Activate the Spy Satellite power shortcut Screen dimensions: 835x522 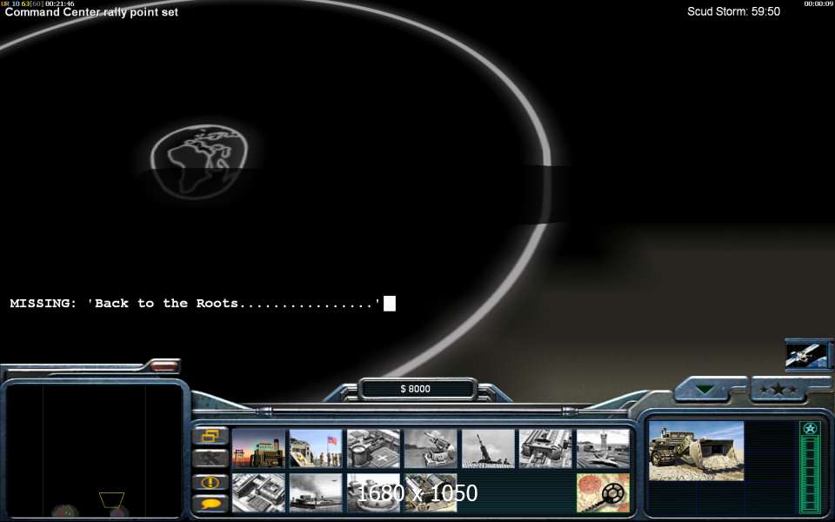807,356
